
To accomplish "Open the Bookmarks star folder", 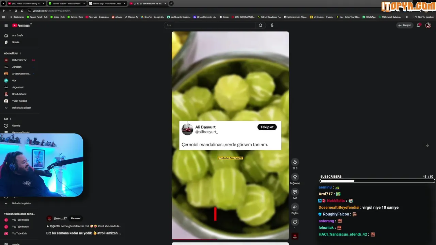I will [x=17, y=17].
